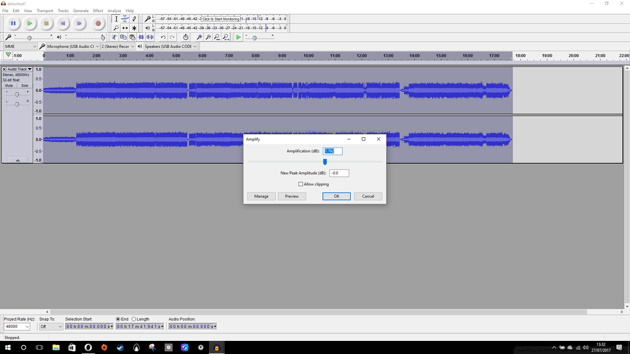Click the Undo icon
This screenshot has width=630, height=354.
(164, 37)
